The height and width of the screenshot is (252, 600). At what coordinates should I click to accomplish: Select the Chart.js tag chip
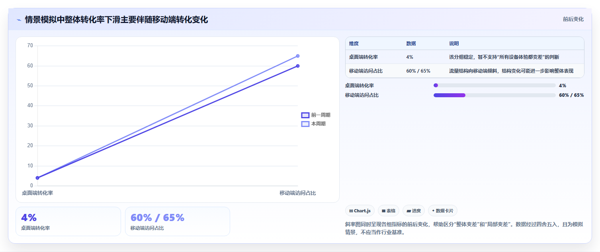click(360, 211)
